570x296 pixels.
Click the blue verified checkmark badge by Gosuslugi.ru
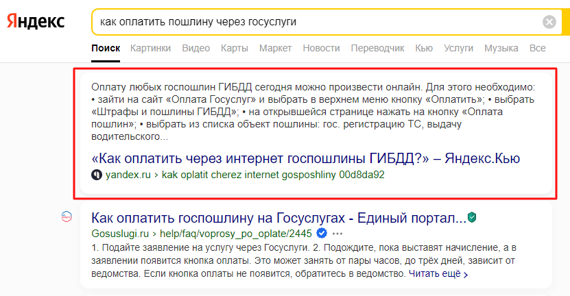(x=322, y=233)
